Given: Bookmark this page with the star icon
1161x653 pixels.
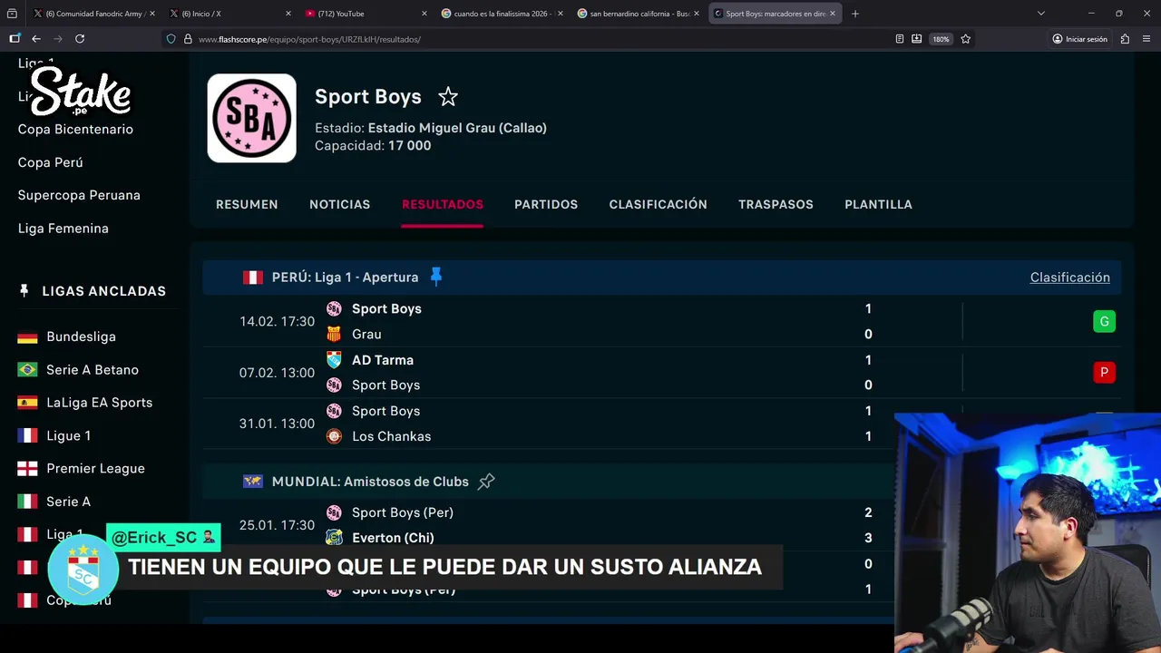Looking at the screenshot, I should pos(965,39).
